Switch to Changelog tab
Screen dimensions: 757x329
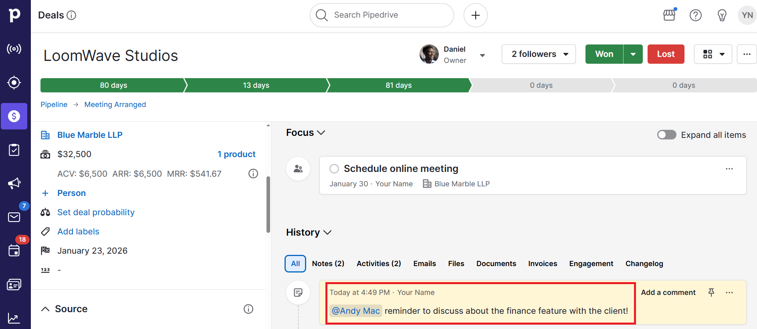(644, 264)
